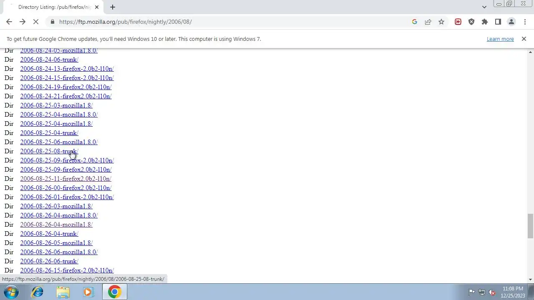The image size is (534, 300).
Task: Select the Directory Listing tab
Action: 54,7
